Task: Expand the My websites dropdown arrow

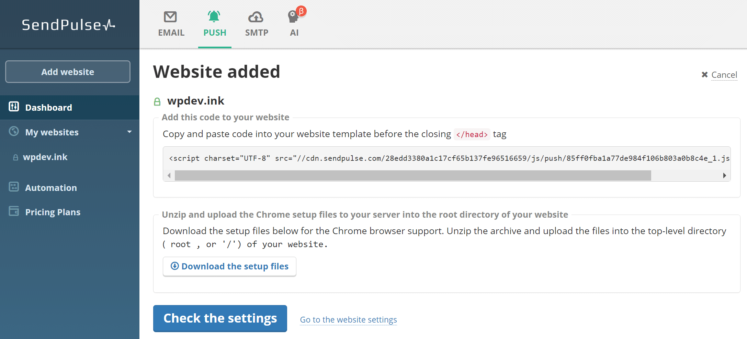Action: [129, 132]
